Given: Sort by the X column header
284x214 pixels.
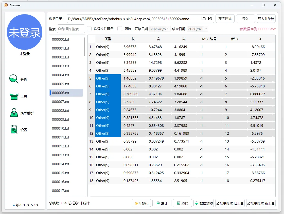Looking at the screenshot, I should pos(260,39).
